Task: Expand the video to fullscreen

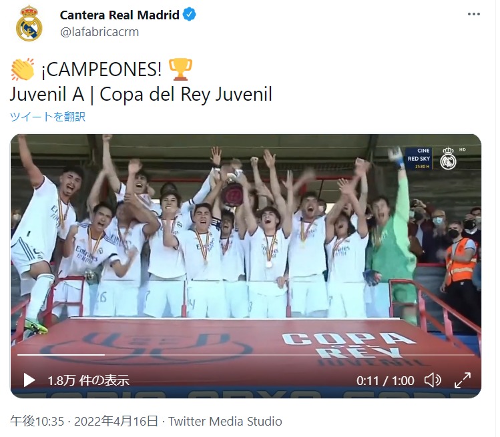Action: click(463, 380)
